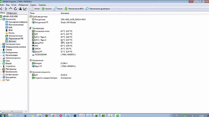Open the Файл menu
The height and width of the screenshot is (117, 209).
2,5
